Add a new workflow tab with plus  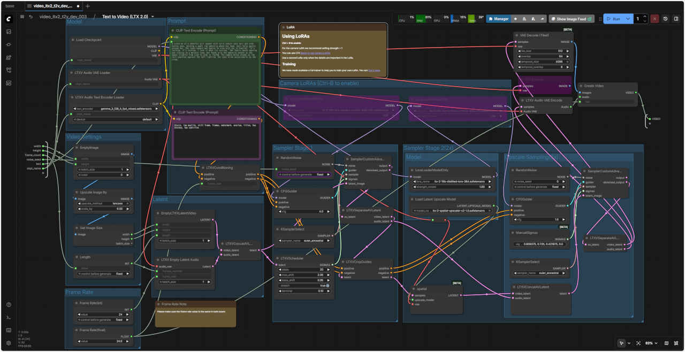tap(88, 6)
